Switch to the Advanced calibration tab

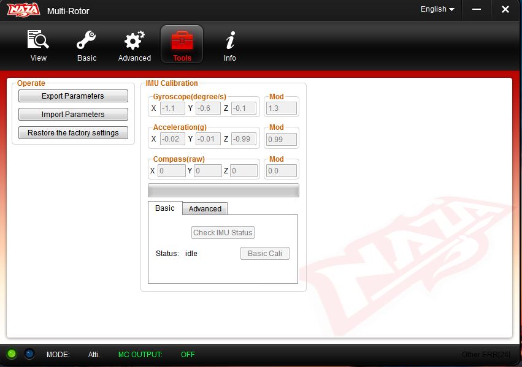pyautogui.click(x=205, y=209)
